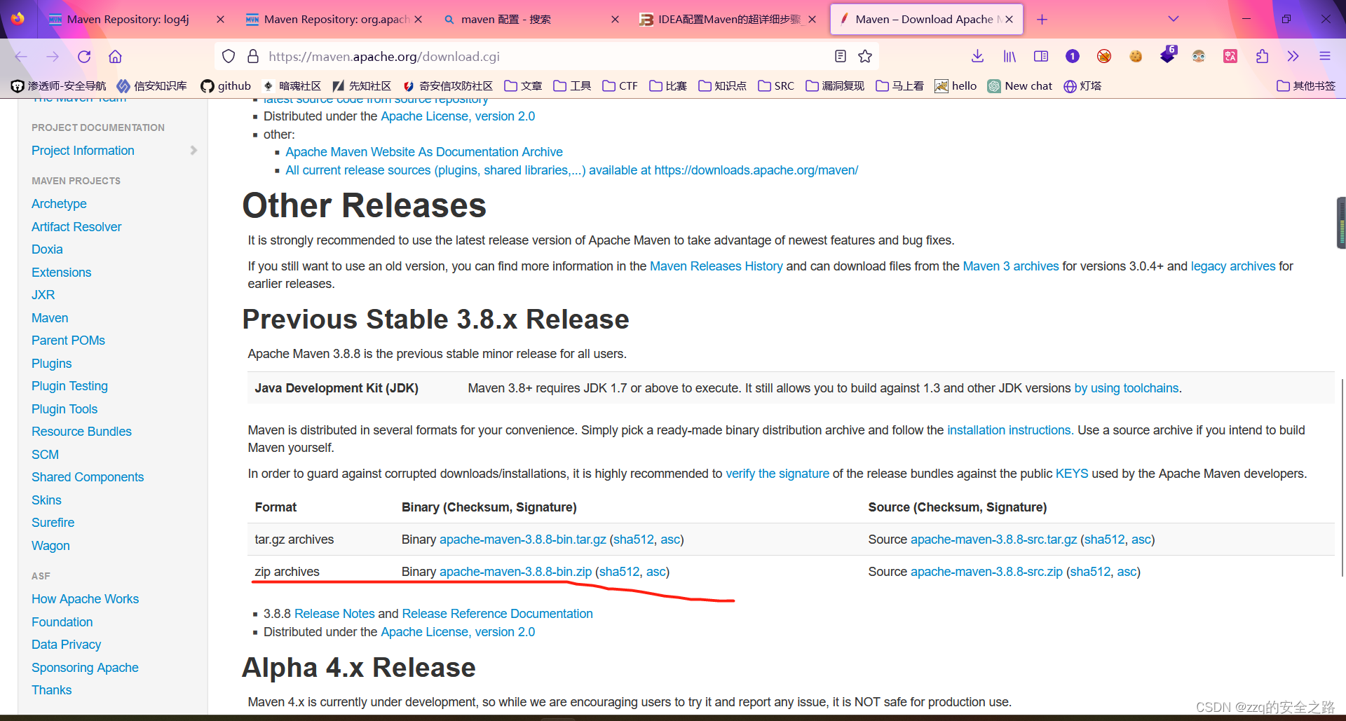
Task: Bookmark this page with the star icon
Action: coord(865,57)
